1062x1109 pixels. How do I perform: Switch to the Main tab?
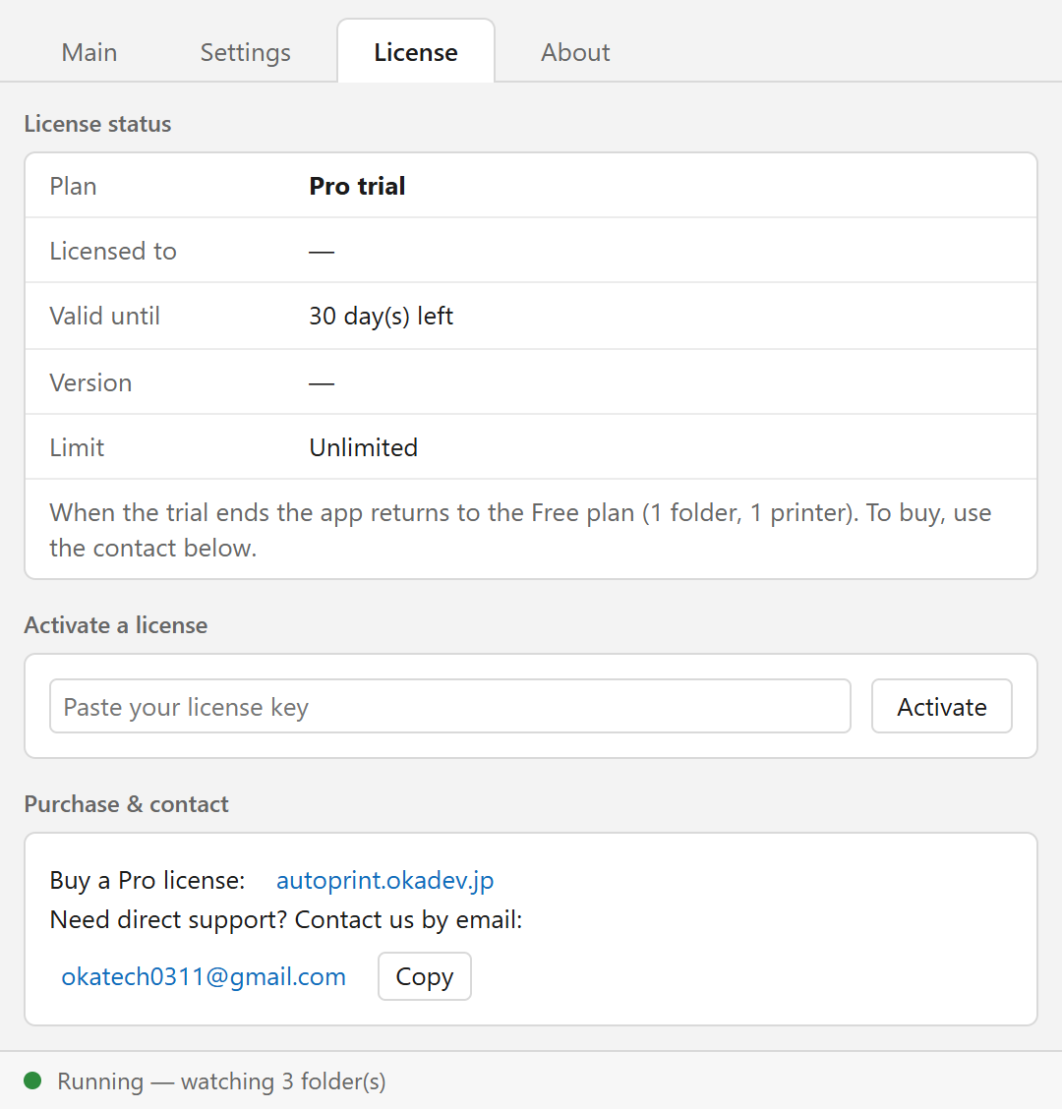(x=89, y=52)
